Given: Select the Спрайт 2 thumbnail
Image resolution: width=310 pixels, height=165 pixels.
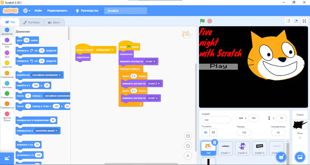Looking at the screenshot, I should tap(242, 148).
